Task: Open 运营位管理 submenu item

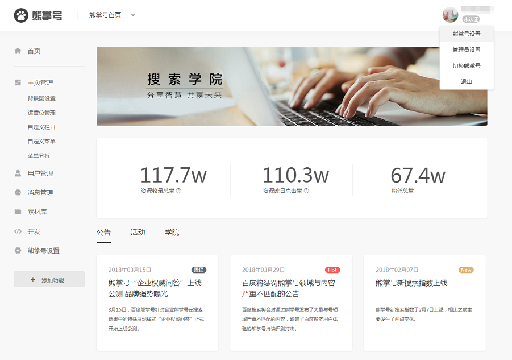Action: click(x=41, y=113)
